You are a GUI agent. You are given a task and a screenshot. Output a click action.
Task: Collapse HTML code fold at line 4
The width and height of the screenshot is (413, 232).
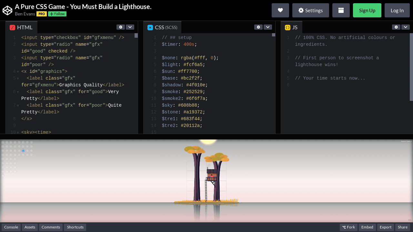pyautogui.click(x=18, y=72)
